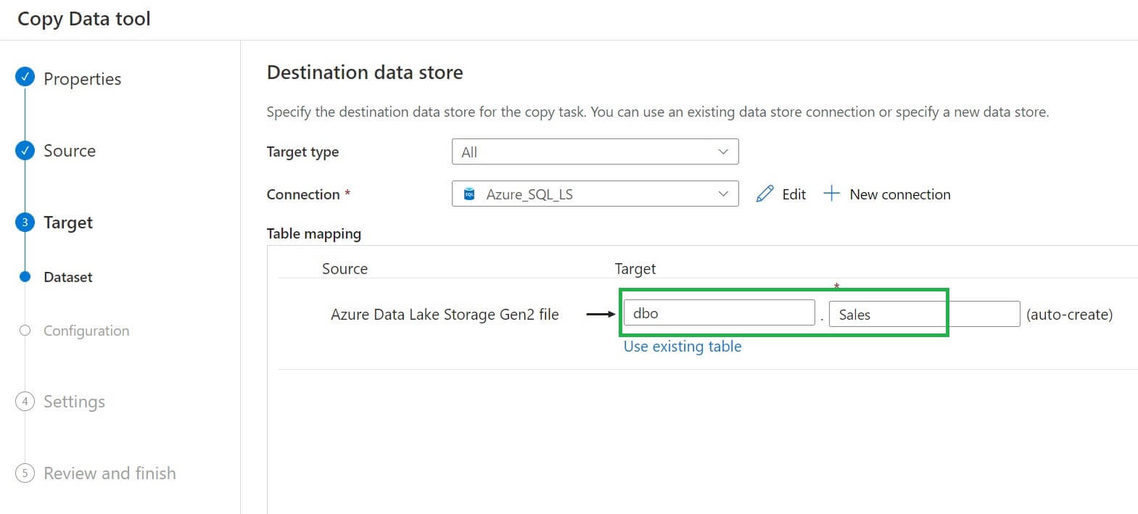Click the Settings step number 4 icon
This screenshot has width=1138, height=514.
coord(25,401)
